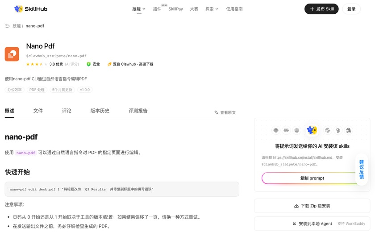Click 下载 Zip 包安装 button
The image size is (375, 232).
coord(312,206)
